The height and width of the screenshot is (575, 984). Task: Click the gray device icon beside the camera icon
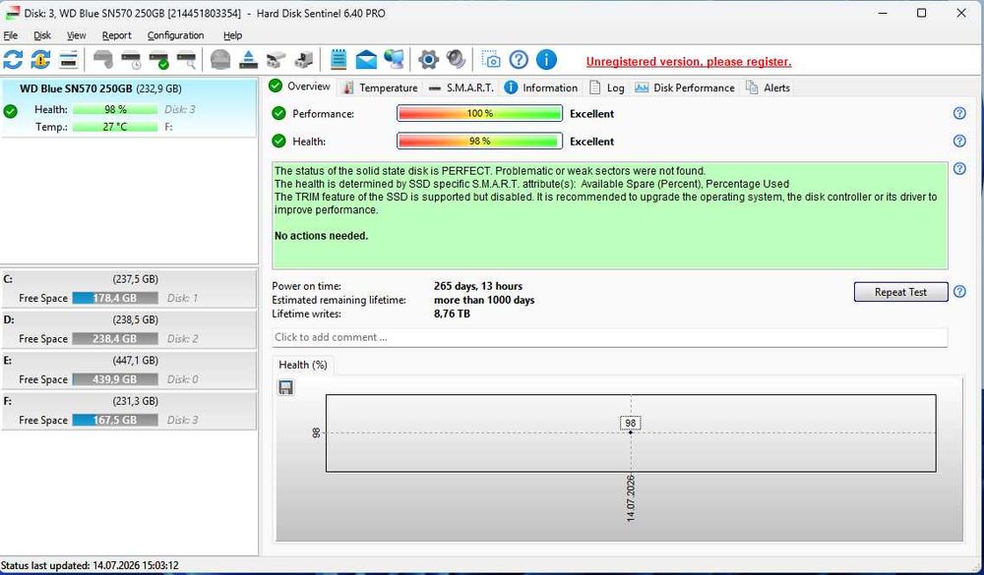click(x=304, y=60)
